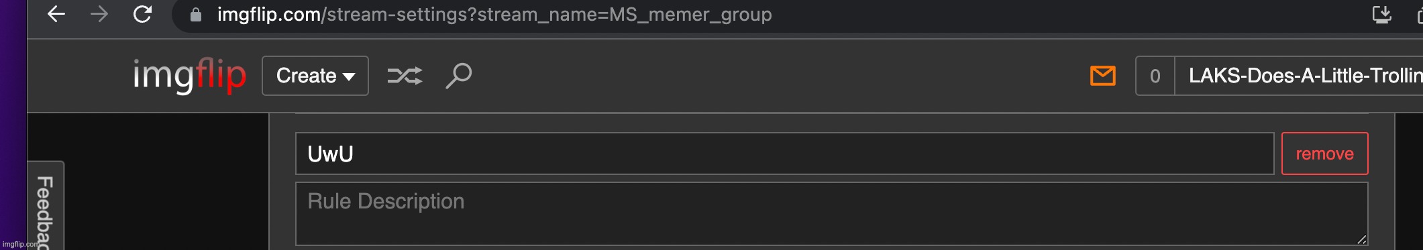Viewport: 1423px width, 250px height.
Task: Click the triangle arrow beside Create
Action: coord(349,77)
